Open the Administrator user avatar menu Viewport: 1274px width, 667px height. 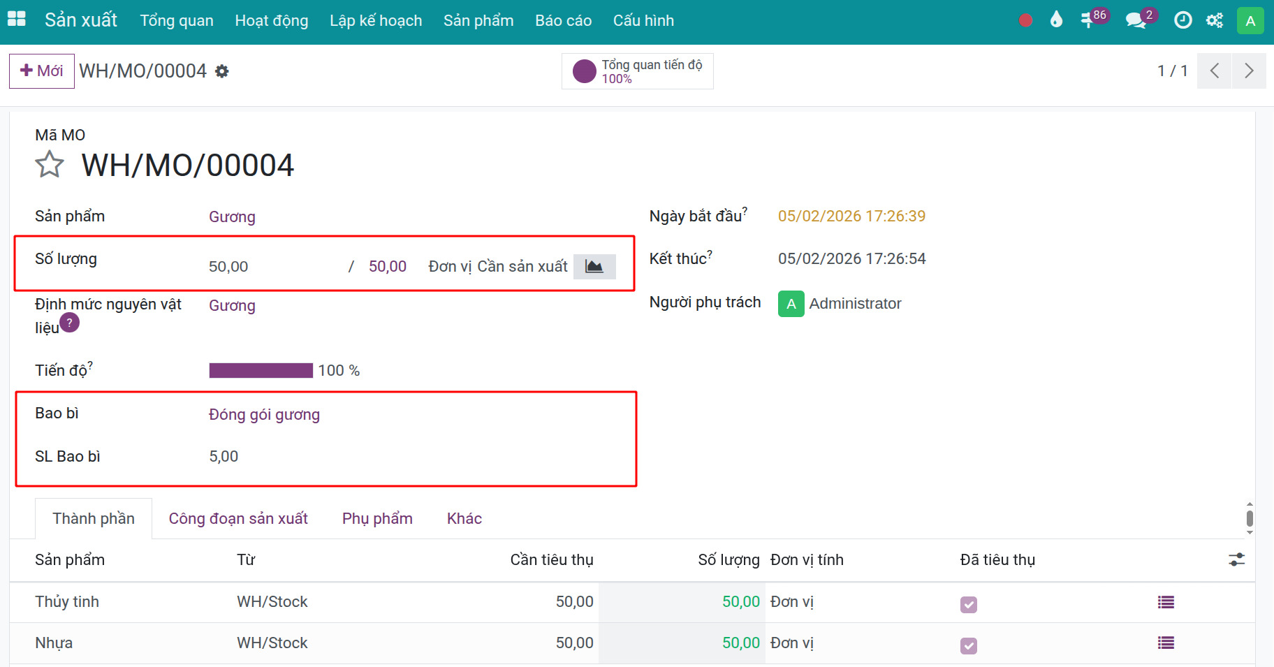(1250, 21)
